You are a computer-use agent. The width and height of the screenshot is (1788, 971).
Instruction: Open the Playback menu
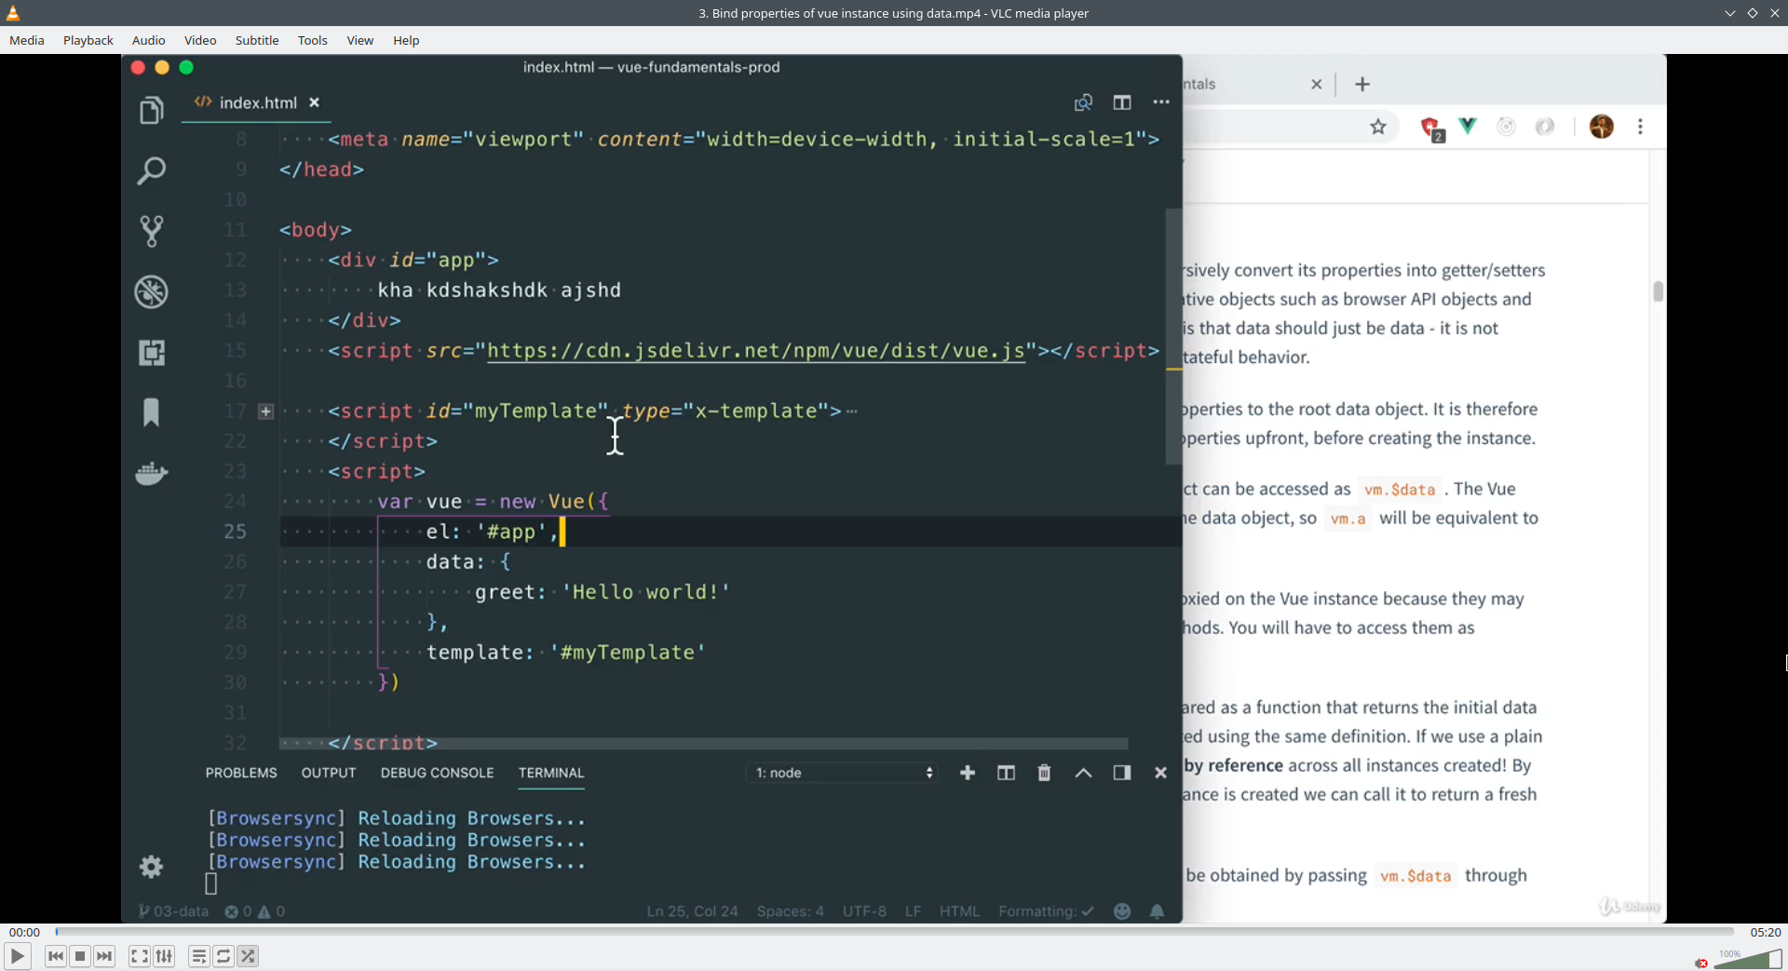[88, 40]
